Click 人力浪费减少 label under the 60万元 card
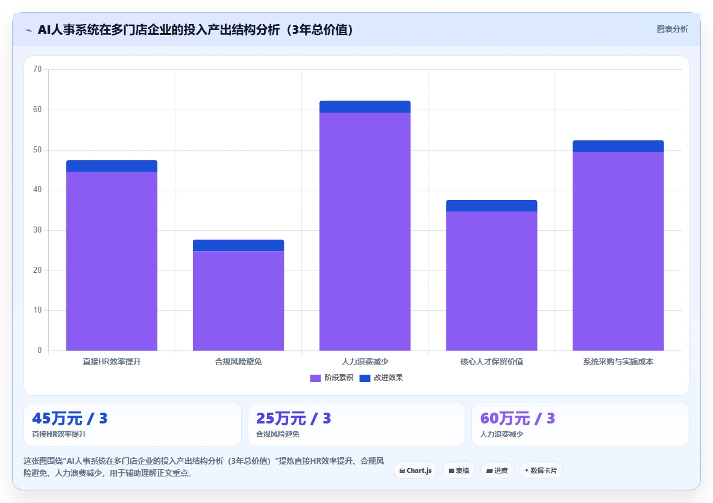The image size is (713, 503). 502,434
